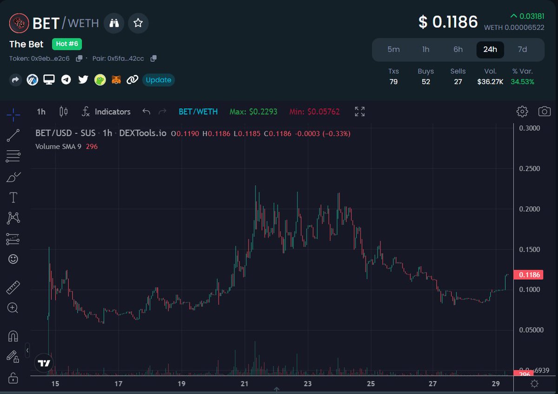Image resolution: width=558 pixels, height=394 pixels.
Task: Select the forecast/position tool
Action: click(x=13, y=239)
